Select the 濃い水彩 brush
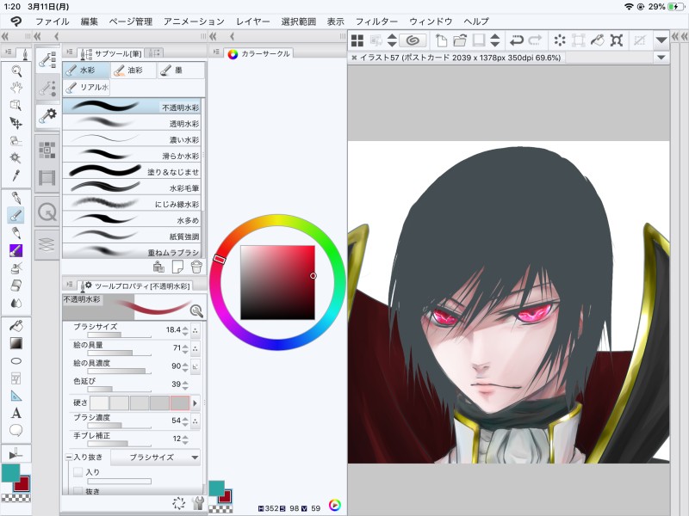This screenshot has height=516, width=689. [x=132, y=139]
